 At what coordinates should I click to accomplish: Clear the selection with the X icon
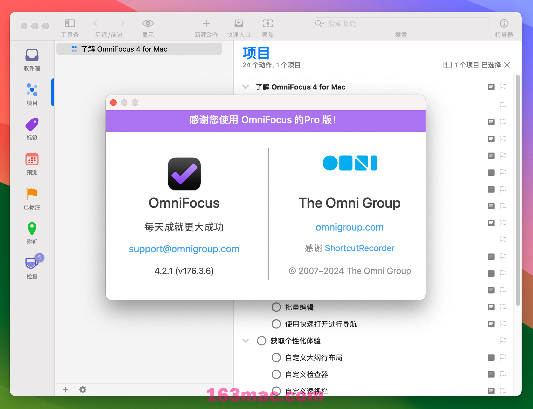click(507, 65)
